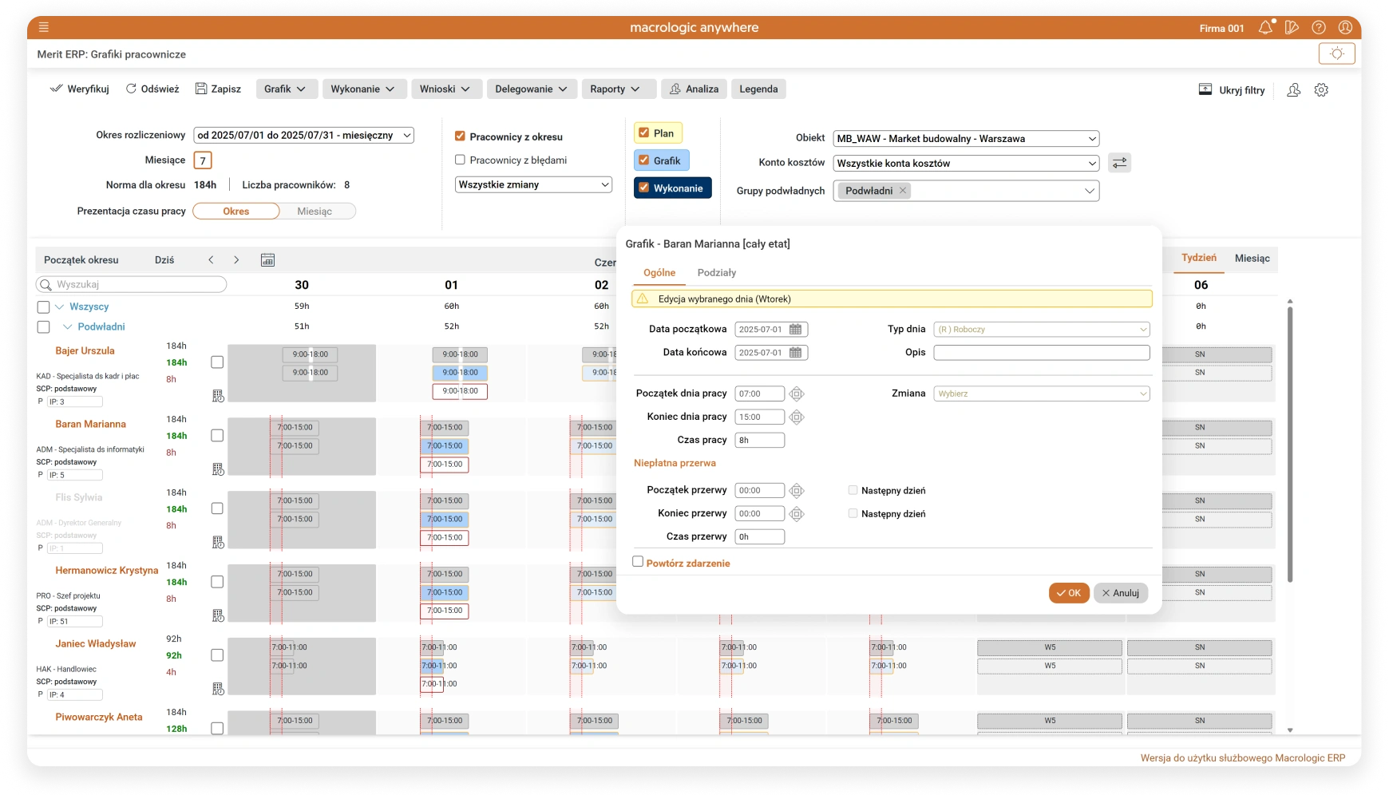
Task: Click the settings gear next to Ukryj filtry
Action: [x=1321, y=90]
